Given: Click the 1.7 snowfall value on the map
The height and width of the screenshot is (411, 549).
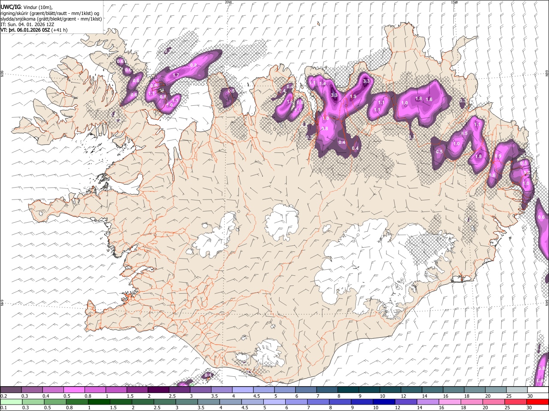Looking at the screenshot, I should pos(175,75).
